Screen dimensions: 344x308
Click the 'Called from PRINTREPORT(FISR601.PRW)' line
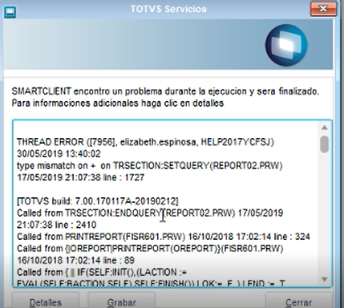tap(164, 237)
